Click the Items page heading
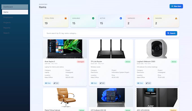Viewport: 192px width, 111px height. coord(43,7)
